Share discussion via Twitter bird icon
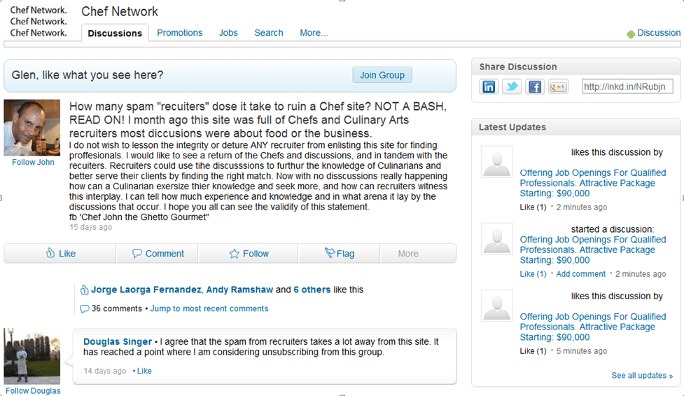Screen dimensions: 684x396 [512, 87]
